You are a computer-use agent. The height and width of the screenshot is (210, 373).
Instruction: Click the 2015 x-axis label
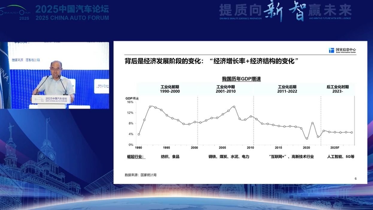278,148
